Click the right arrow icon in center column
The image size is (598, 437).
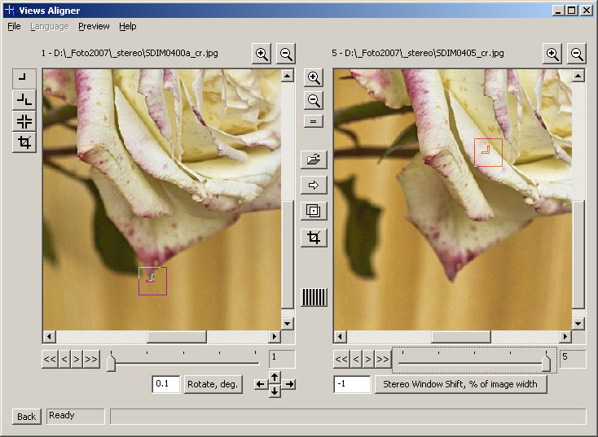(x=313, y=186)
